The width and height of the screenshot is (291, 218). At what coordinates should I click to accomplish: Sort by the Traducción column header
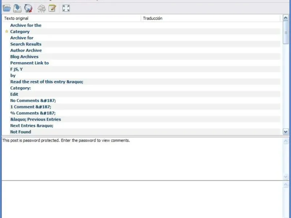tap(211, 19)
